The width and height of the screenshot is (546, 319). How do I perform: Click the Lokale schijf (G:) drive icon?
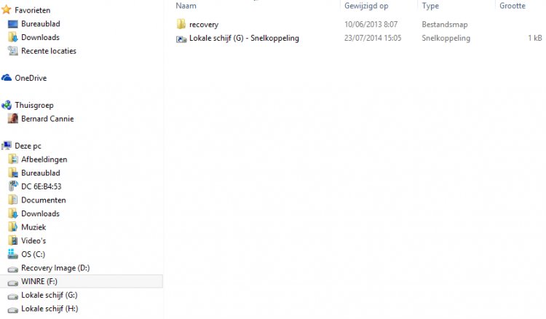(x=13, y=296)
